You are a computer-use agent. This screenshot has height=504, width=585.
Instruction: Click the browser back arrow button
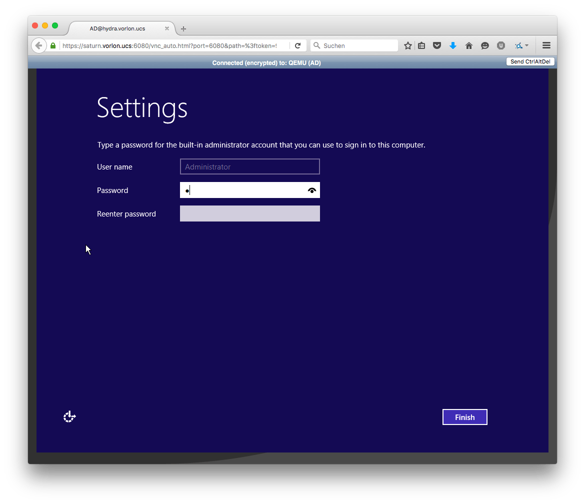click(38, 45)
